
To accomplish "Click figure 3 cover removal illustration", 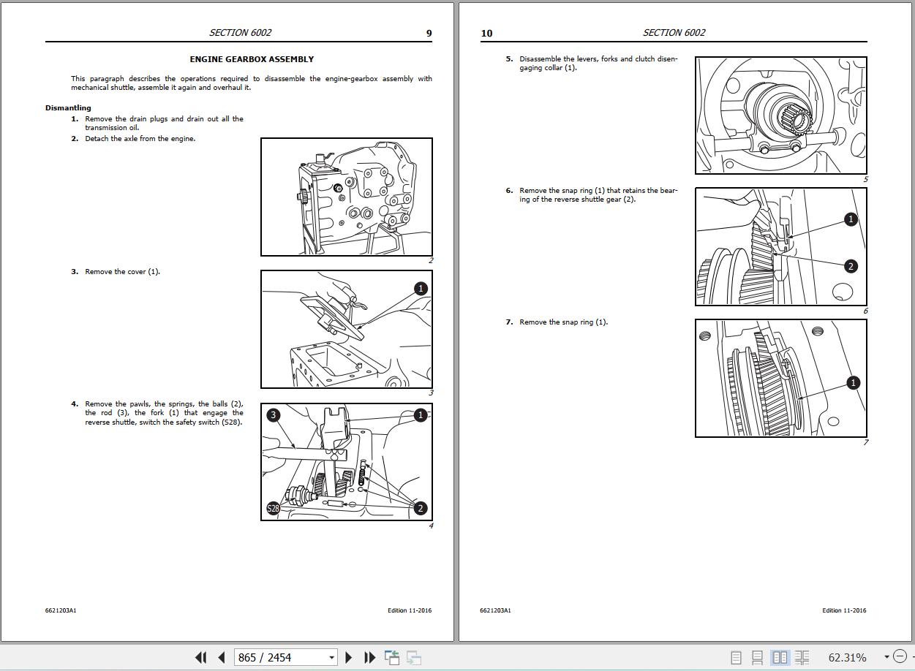I will [347, 329].
